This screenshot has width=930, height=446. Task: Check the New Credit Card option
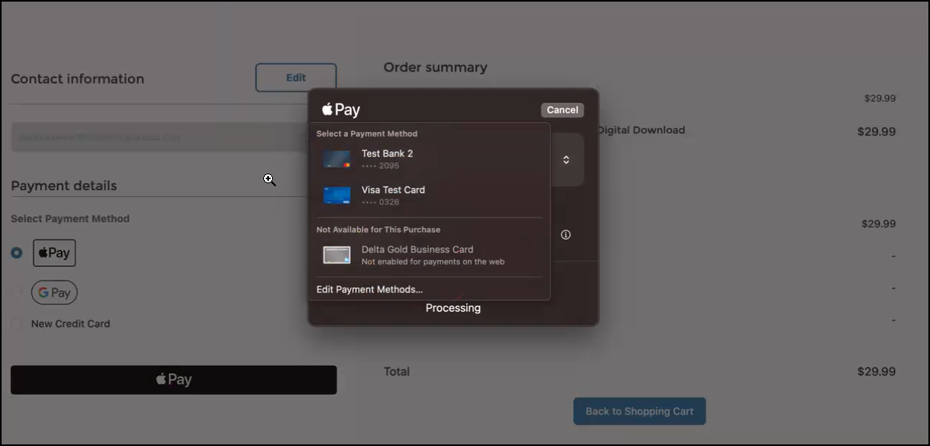pos(17,324)
